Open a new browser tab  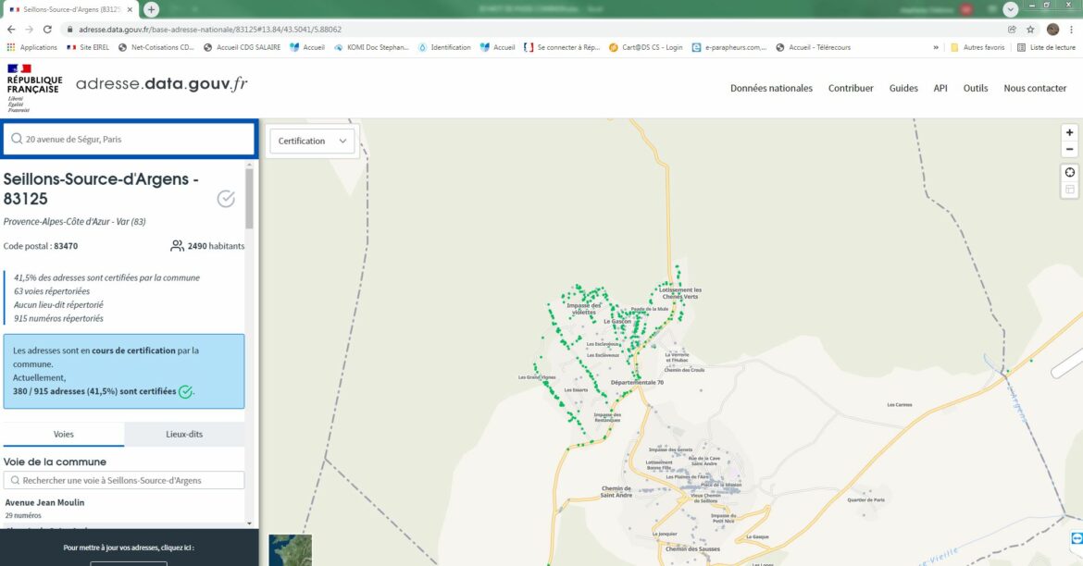(x=152, y=9)
